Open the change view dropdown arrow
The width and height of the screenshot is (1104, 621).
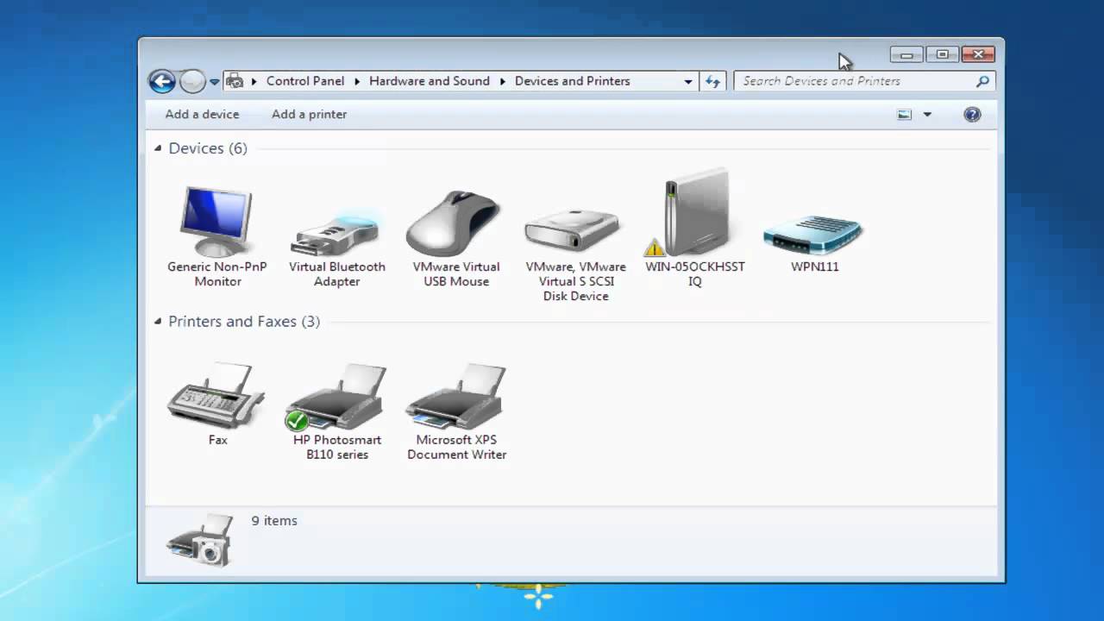pos(927,114)
